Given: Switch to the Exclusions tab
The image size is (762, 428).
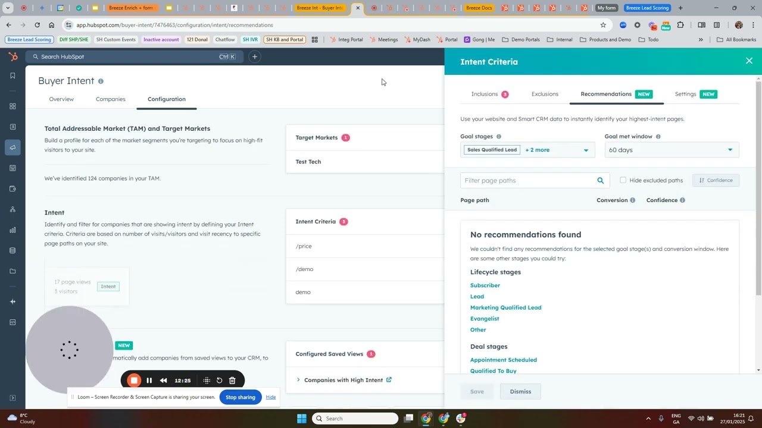Looking at the screenshot, I should click(x=545, y=94).
